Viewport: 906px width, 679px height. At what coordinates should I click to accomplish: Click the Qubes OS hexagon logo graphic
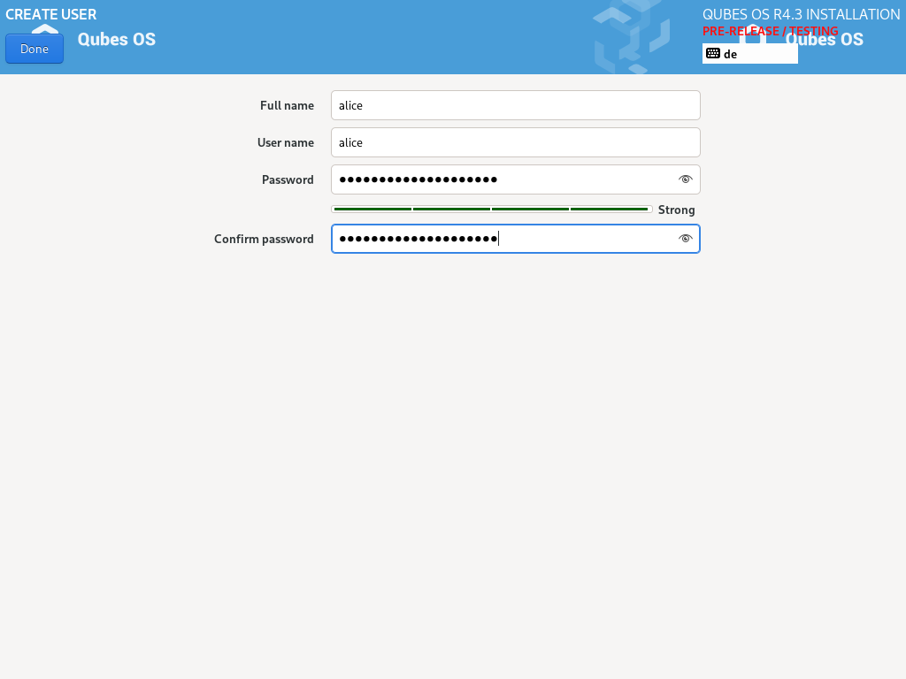pyautogui.click(x=633, y=37)
